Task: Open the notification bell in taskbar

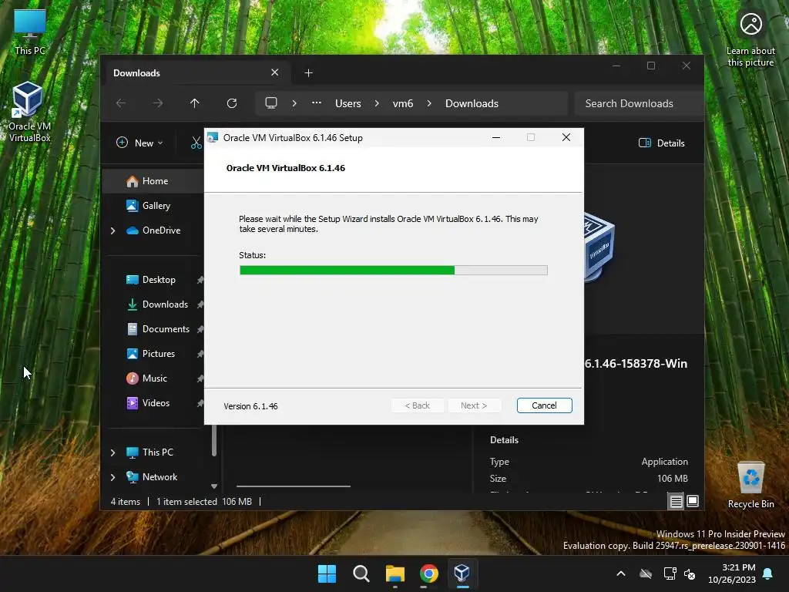Action: pyautogui.click(x=768, y=573)
